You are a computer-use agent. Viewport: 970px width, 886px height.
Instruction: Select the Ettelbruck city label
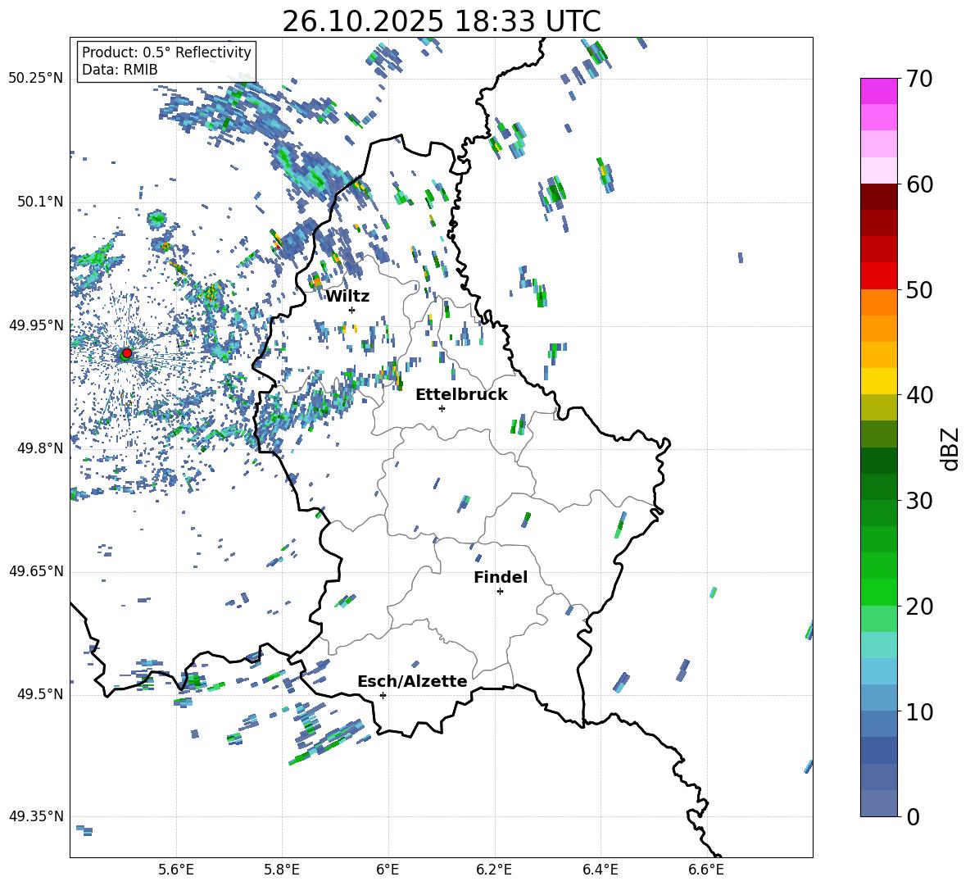461,394
